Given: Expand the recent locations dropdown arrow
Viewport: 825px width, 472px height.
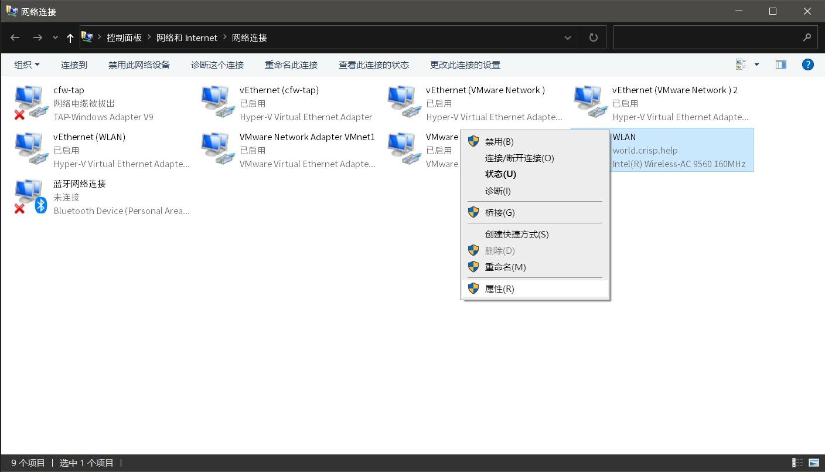Looking at the screenshot, I should pos(55,38).
